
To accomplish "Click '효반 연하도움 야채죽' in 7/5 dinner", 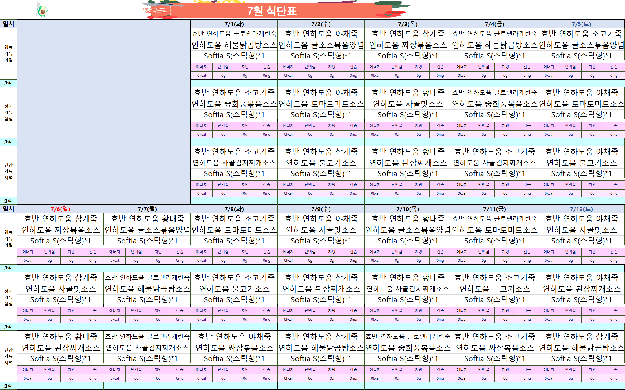I will tap(581, 152).
